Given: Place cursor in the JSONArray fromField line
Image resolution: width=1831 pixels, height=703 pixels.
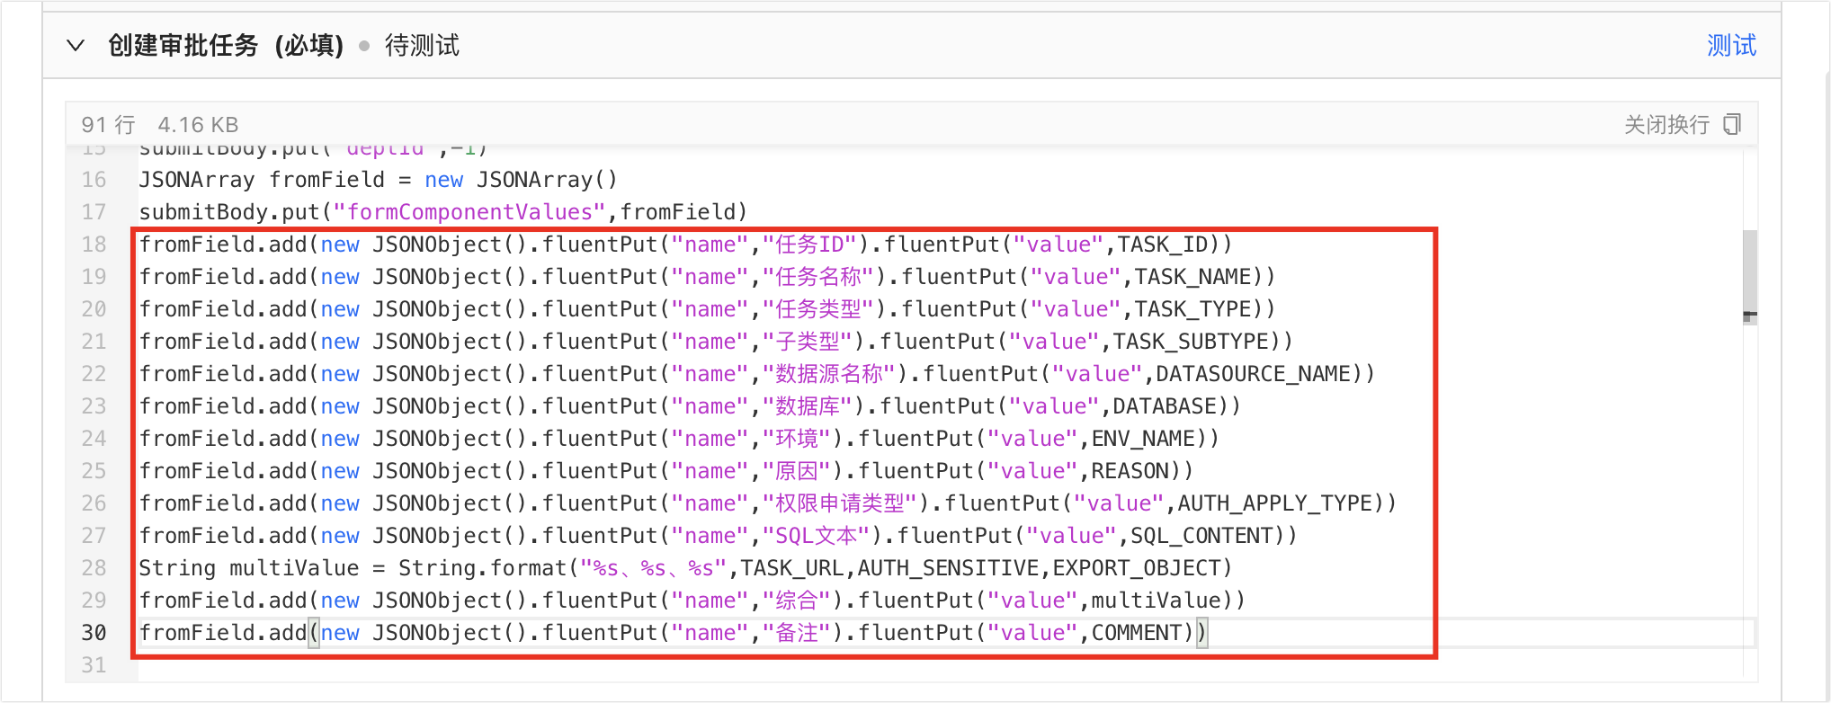Looking at the screenshot, I should click(x=378, y=180).
